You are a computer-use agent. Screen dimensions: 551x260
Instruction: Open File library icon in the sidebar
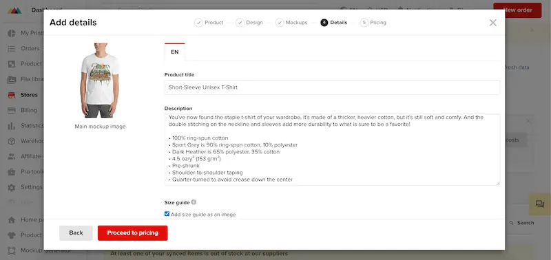(12, 79)
